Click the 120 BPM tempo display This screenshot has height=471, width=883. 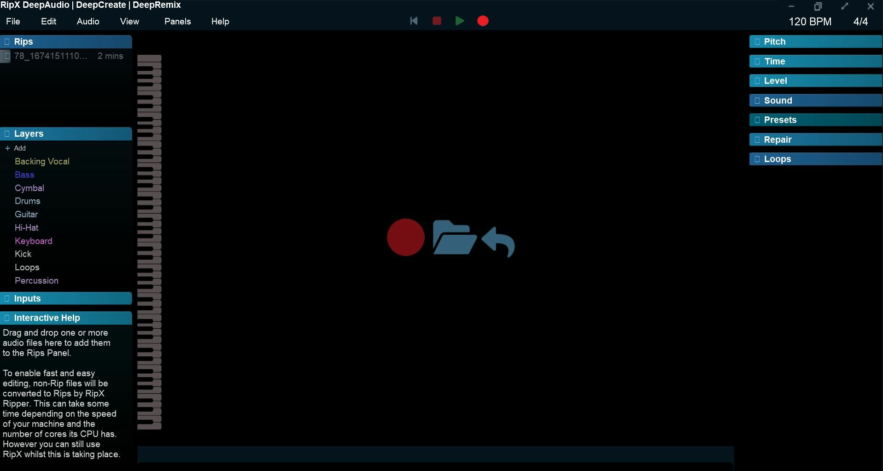810,22
